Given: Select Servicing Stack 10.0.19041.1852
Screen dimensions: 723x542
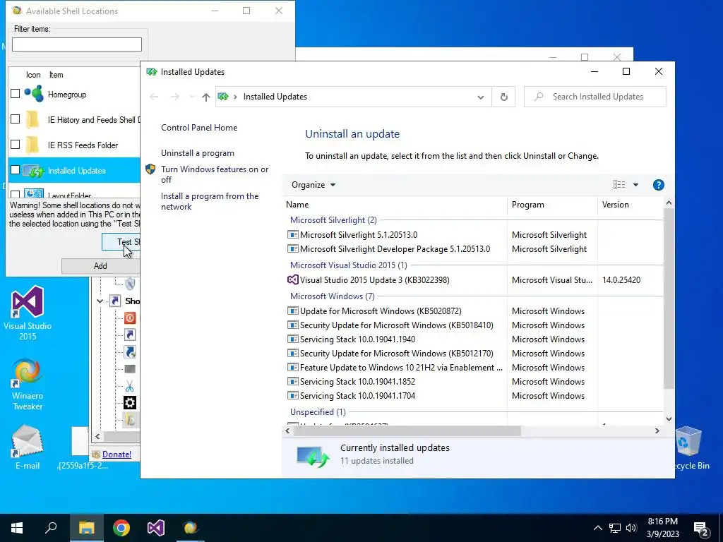Looking at the screenshot, I should pos(357,382).
